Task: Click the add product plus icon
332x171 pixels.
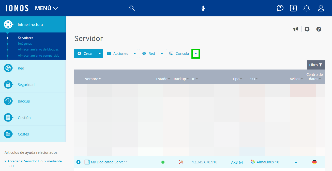Action: (293, 8)
